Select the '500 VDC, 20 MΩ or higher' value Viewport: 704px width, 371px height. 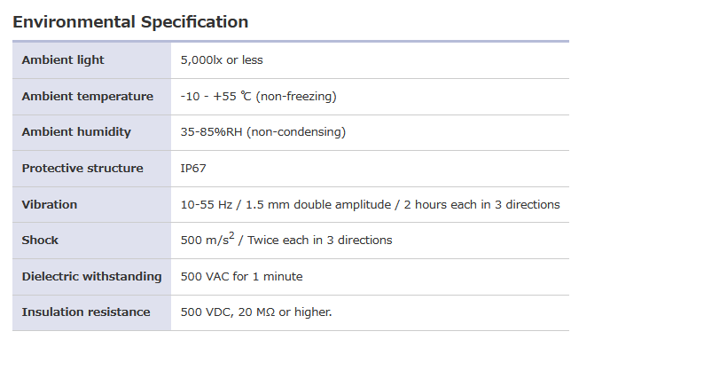point(255,312)
